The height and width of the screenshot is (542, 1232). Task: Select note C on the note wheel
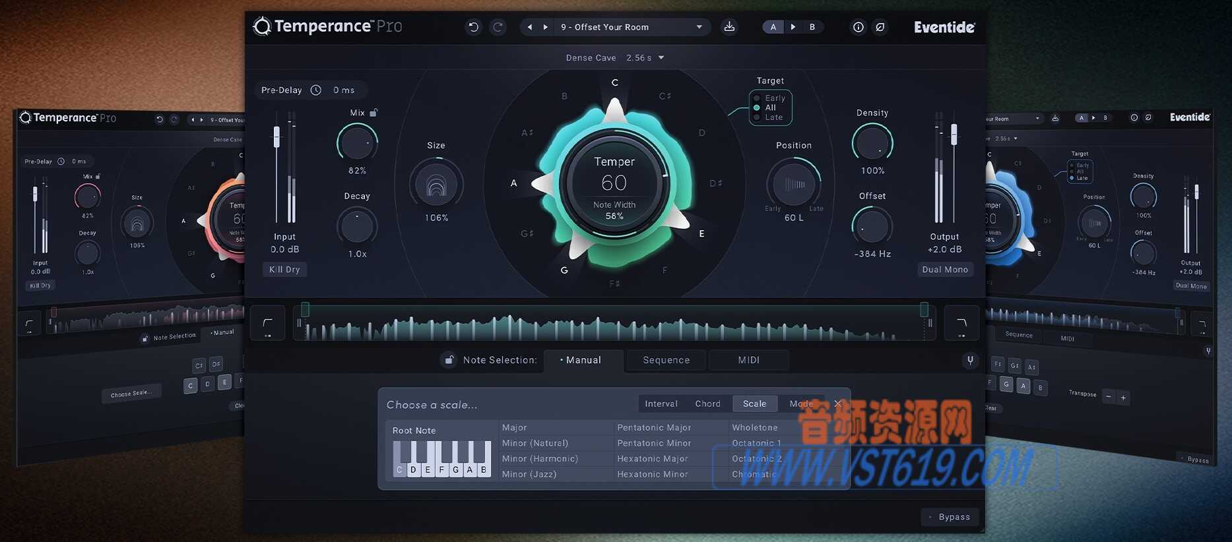pos(615,82)
